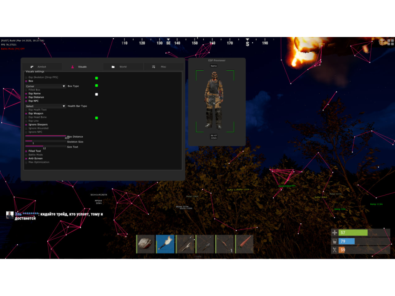Select the orange carrot-shaped item in the last hotbar slot
Viewport: 395px width, 296px height.
(244, 244)
